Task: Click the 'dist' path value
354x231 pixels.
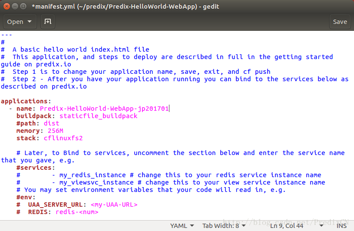Action: (x=52, y=123)
